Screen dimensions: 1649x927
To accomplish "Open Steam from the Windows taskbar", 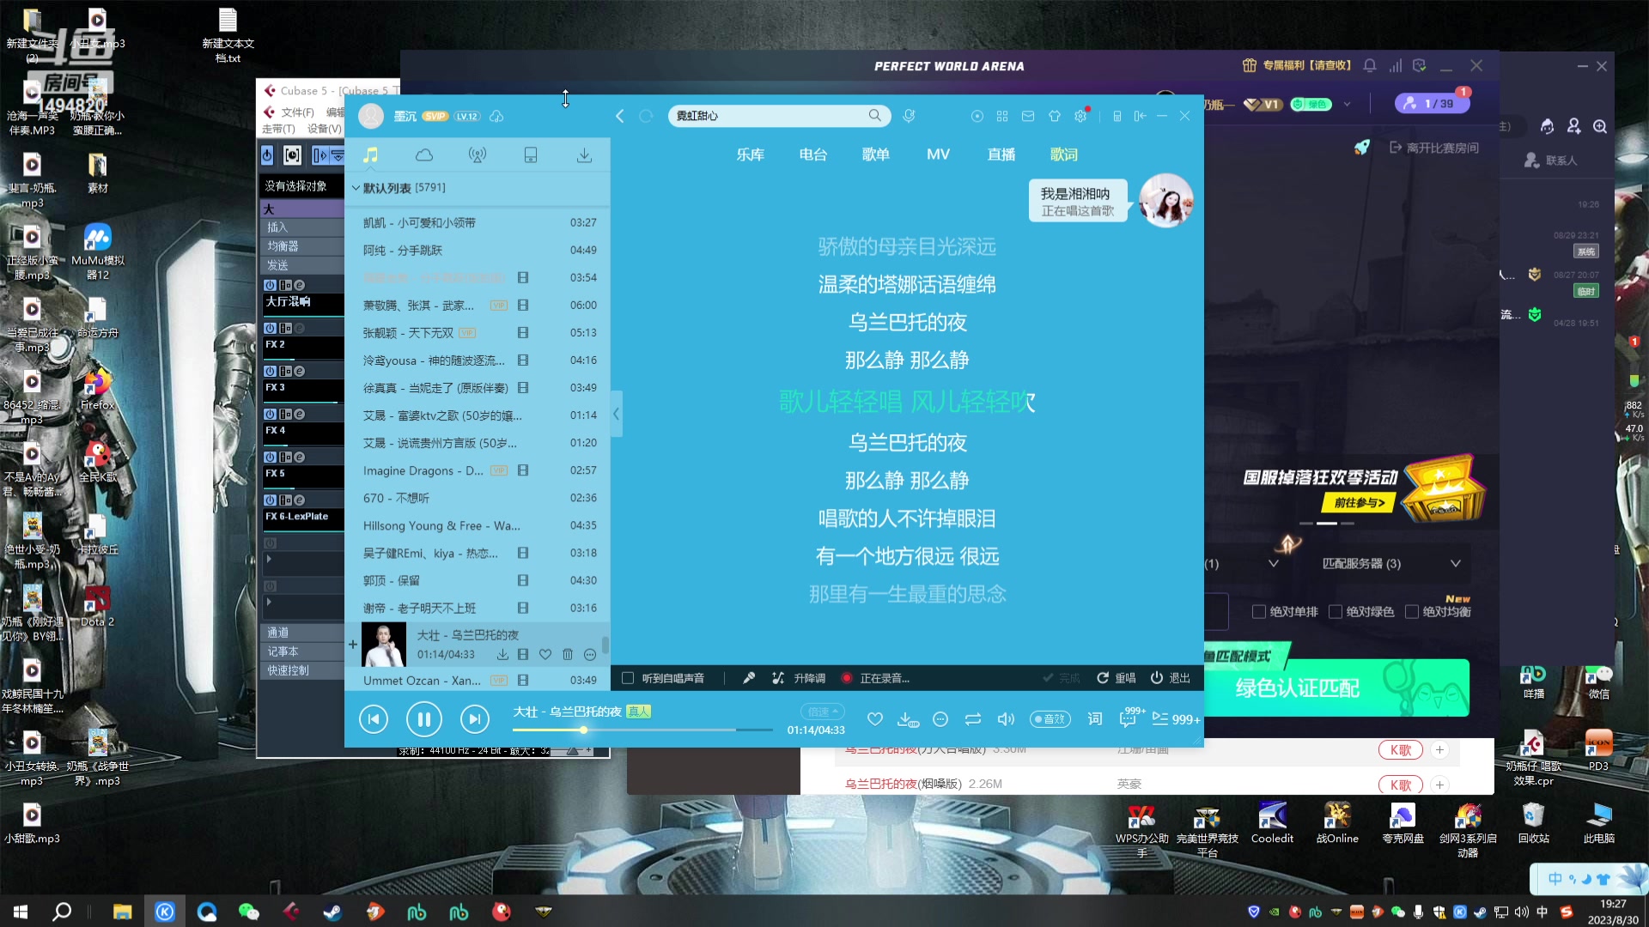I will 332,912.
